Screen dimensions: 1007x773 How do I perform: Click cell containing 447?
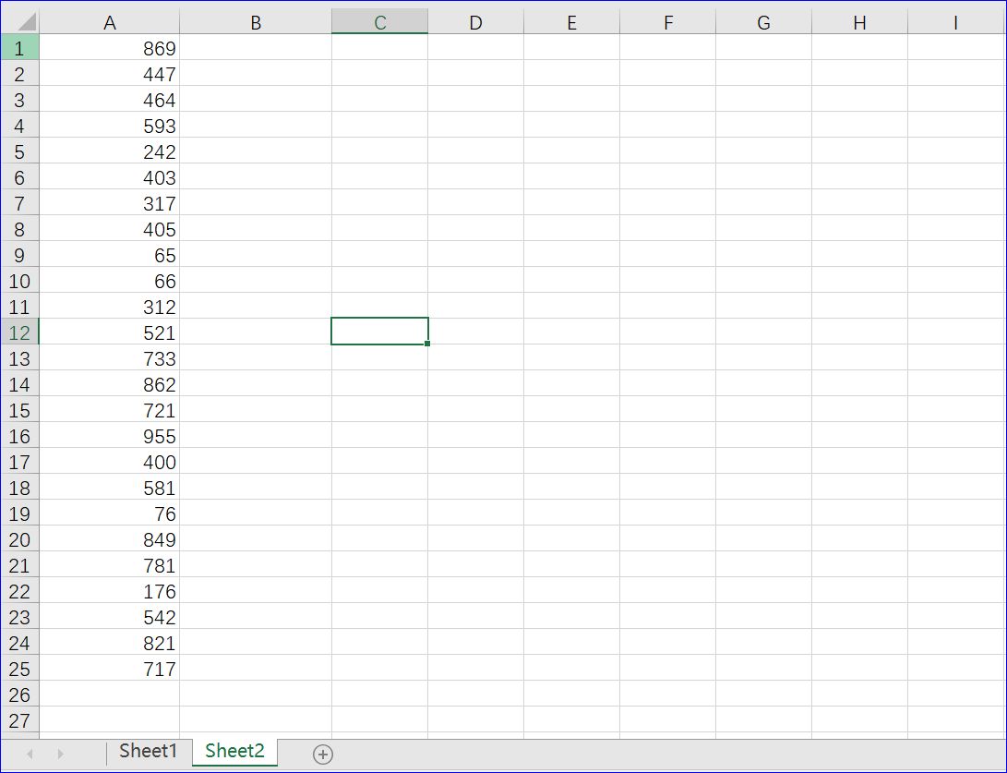pos(109,73)
